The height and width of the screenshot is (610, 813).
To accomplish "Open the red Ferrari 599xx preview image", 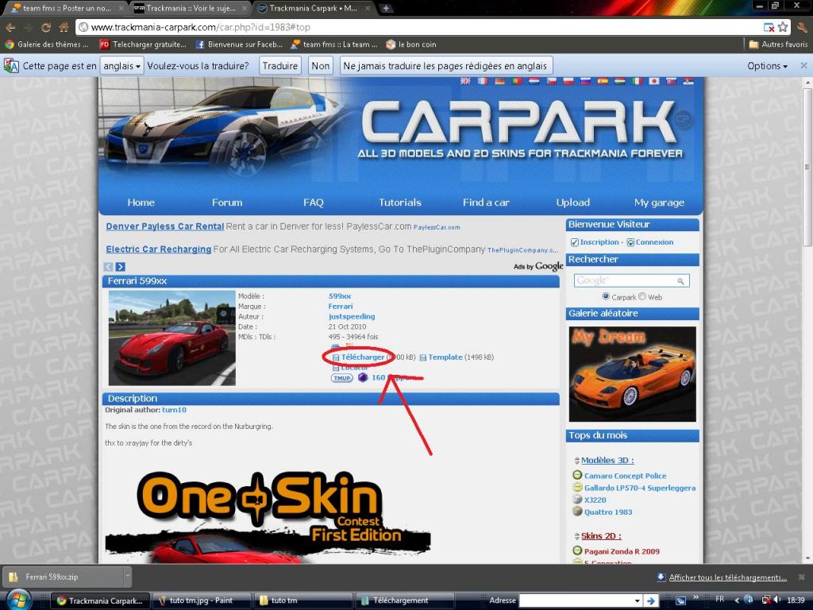I will 172,338.
